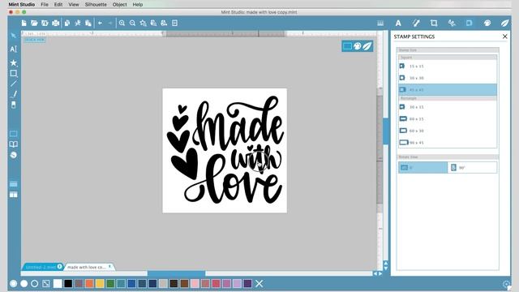Screen dimensions: 519x292
Task: Select the 15 x 15 square stamp size
Action: pos(448,67)
